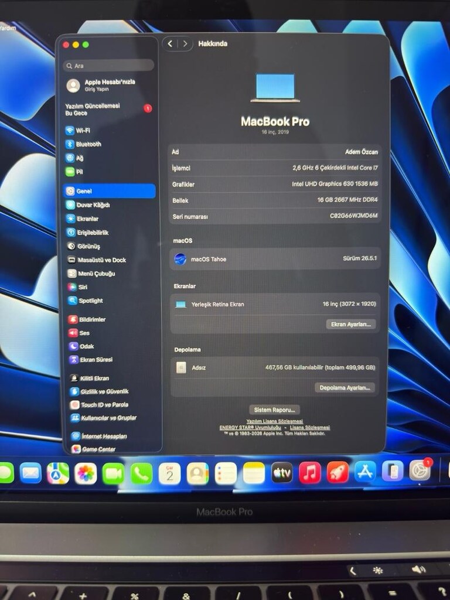Open Görünüş appearance settings
This screenshot has width=450, height=600.
(83, 247)
